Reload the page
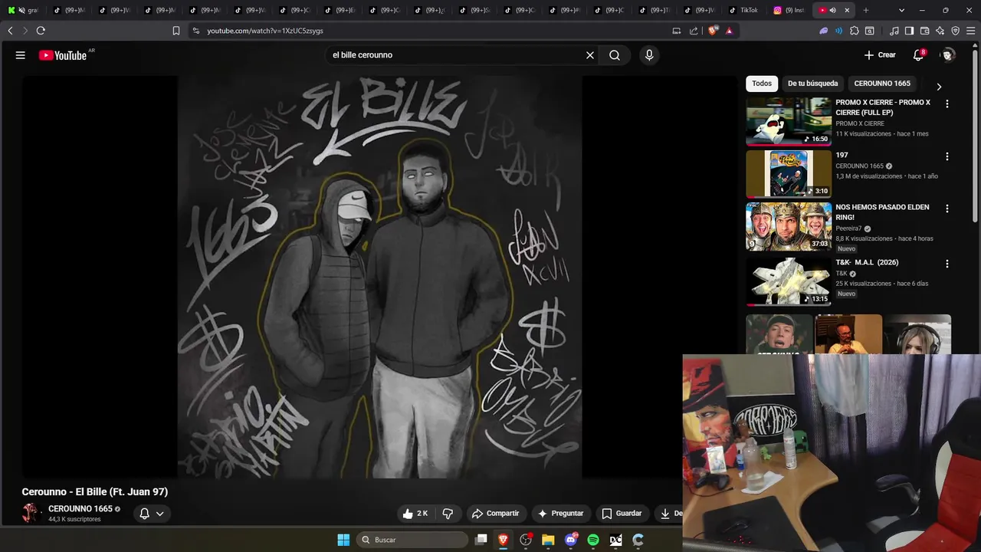 41,31
